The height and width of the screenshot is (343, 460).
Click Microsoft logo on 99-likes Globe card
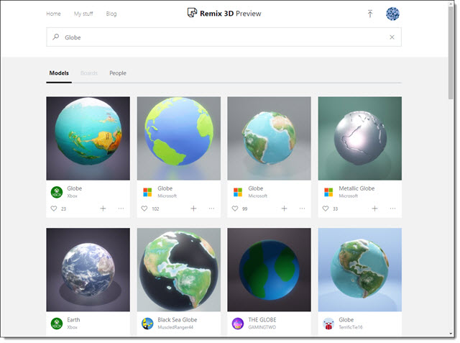[238, 192]
